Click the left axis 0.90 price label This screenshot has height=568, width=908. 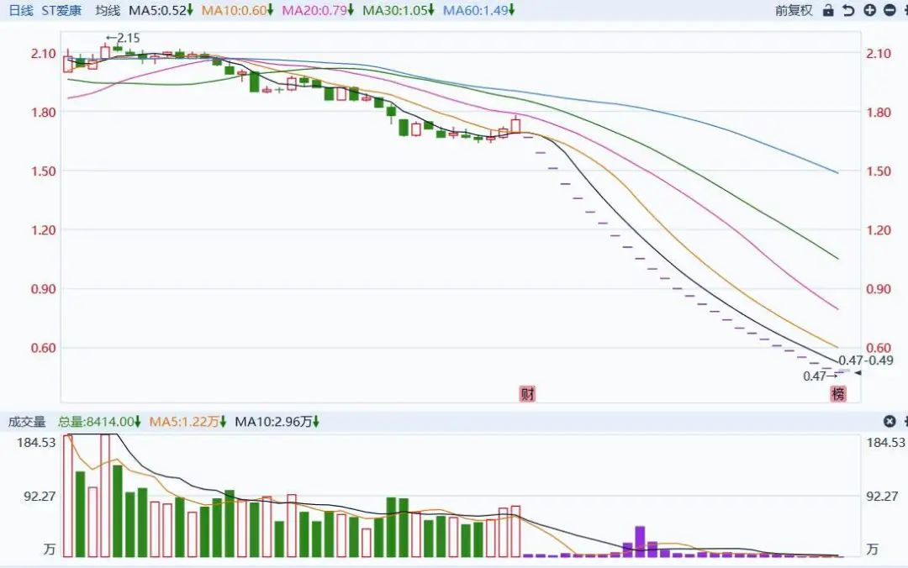tap(44, 289)
